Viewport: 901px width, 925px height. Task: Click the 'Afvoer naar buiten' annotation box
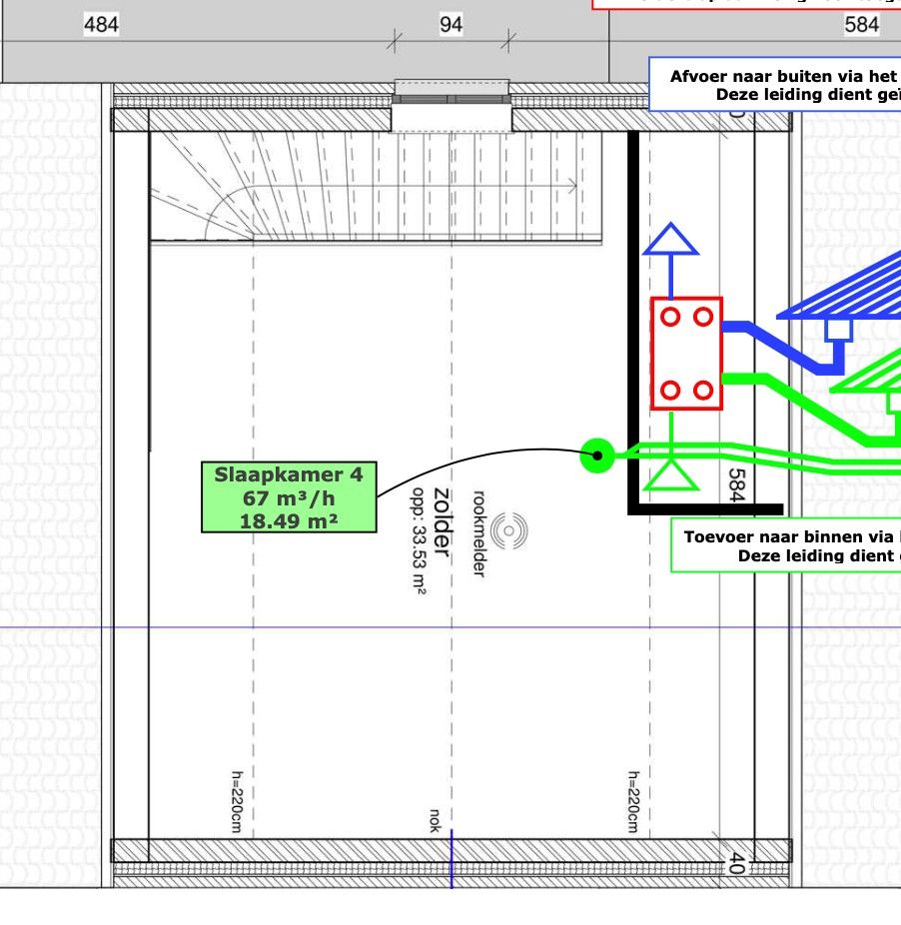coord(775,85)
